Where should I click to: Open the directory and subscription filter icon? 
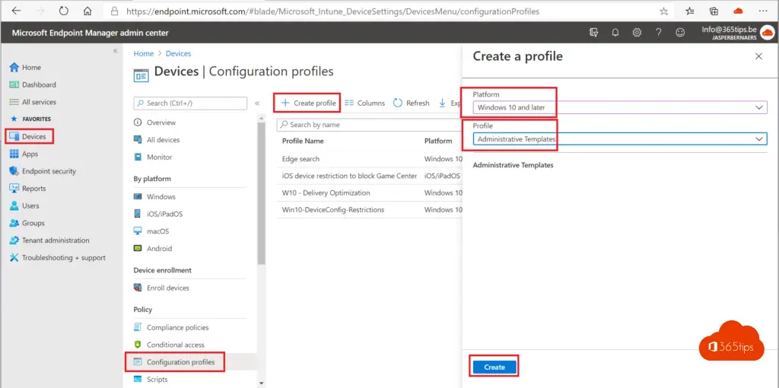point(593,33)
